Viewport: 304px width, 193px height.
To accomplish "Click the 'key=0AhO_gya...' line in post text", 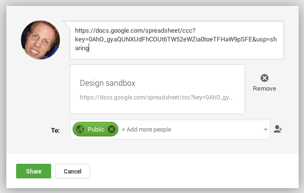I will (x=176, y=39).
